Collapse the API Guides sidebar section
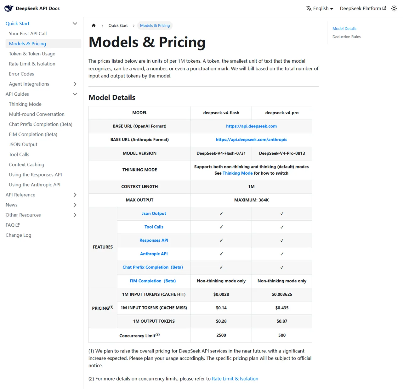This screenshot has width=403, height=389. (75, 94)
